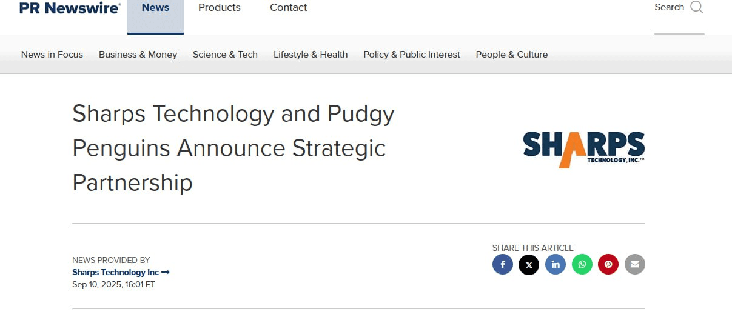Expand News in Focus category

(x=52, y=55)
